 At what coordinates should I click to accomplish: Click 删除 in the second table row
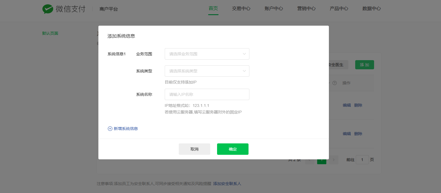pos(358,134)
